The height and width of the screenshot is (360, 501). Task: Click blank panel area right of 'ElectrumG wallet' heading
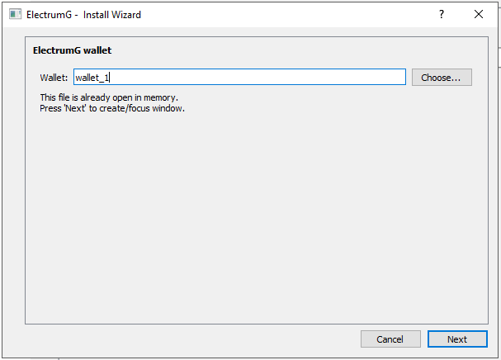click(x=289, y=50)
